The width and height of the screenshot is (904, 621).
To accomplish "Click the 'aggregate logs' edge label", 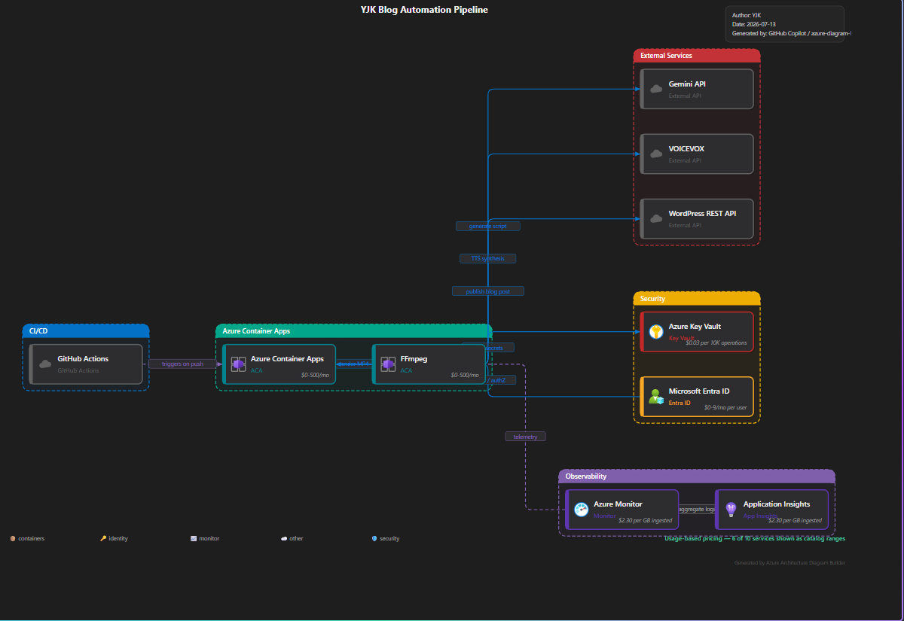I will tap(697, 510).
